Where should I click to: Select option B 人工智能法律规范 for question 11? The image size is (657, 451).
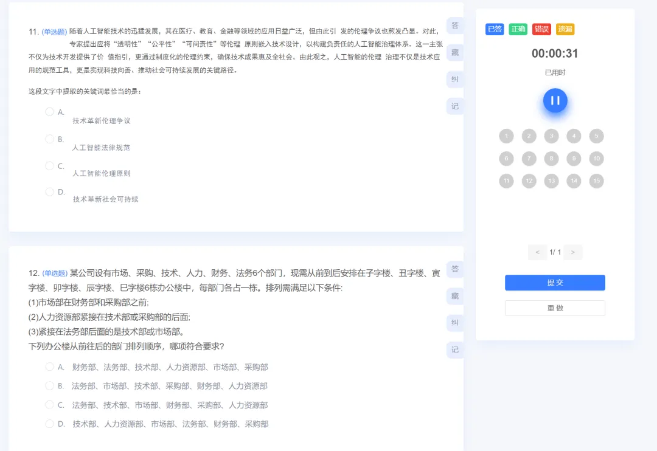point(49,139)
